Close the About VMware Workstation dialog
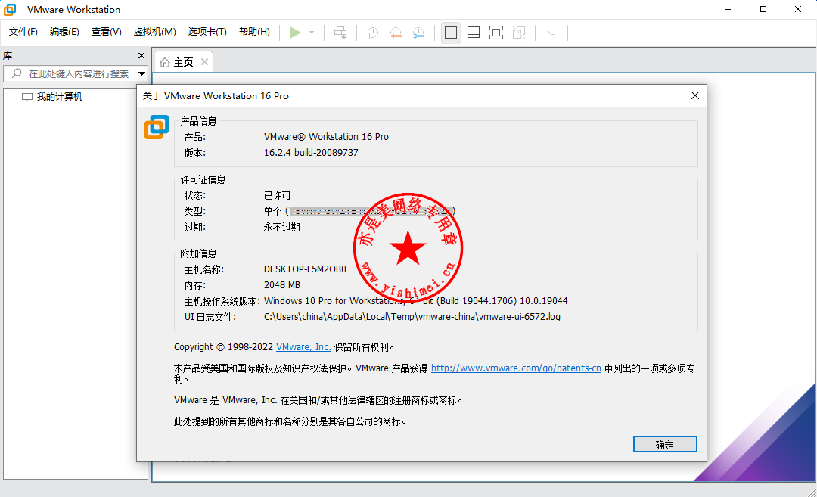817x497 pixels. (695, 95)
